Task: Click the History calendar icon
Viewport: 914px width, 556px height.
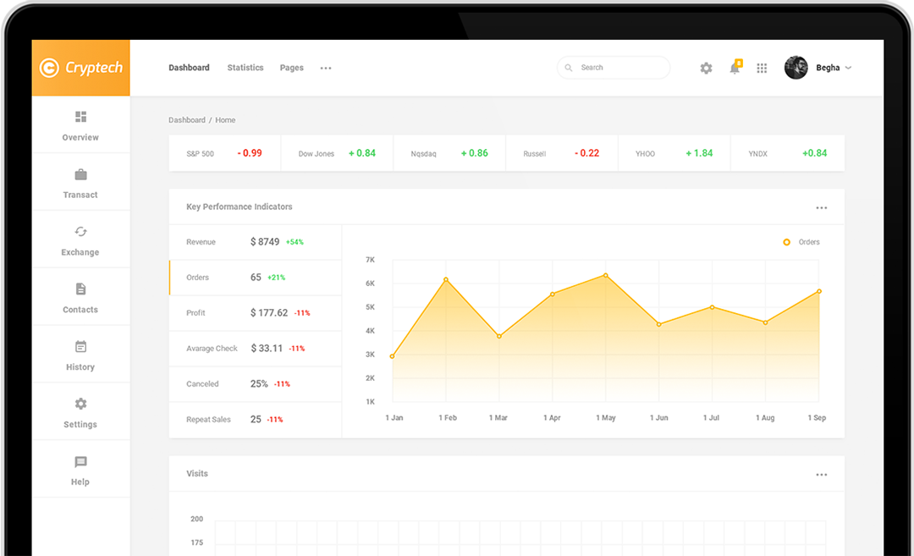Action: (x=80, y=347)
